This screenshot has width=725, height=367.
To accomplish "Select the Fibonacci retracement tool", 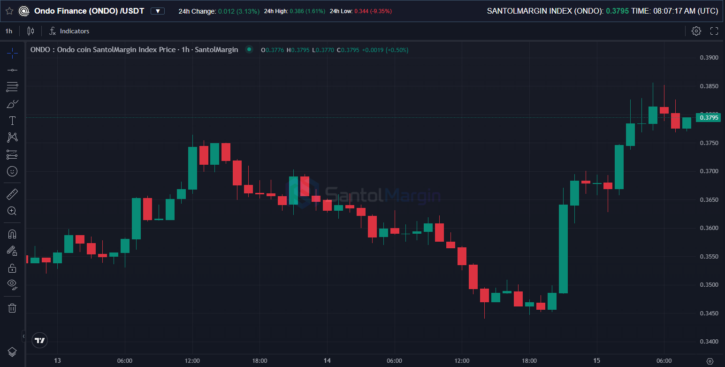I will pyautogui.click(x=12, y=87).
